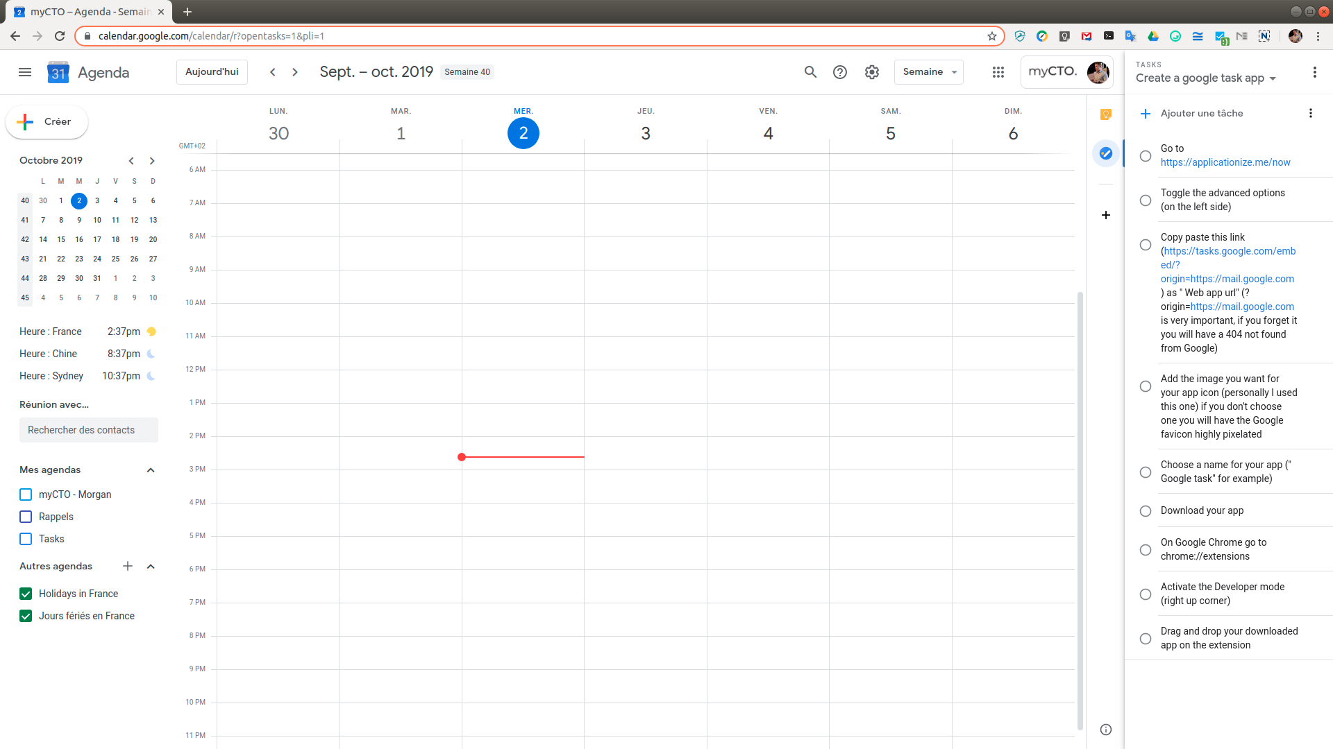Viewport: 1333px width, 749px height.
Task: Click the plus icon to get add-ons
Action: tap(1106, 215)
